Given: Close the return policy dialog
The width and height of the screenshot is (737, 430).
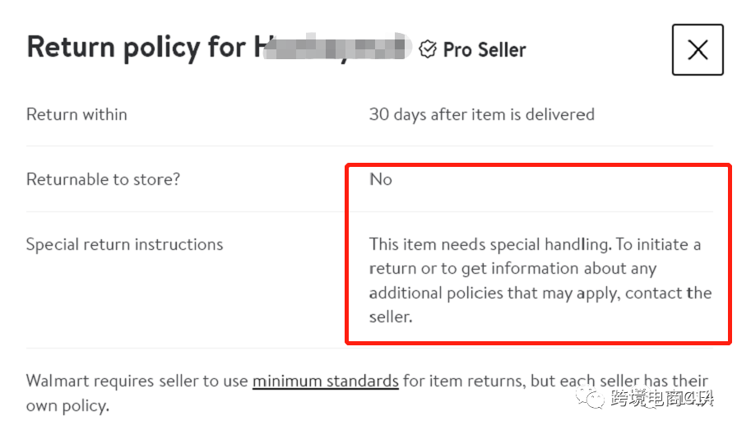Looking at the screenshot, I should point(698,50).
